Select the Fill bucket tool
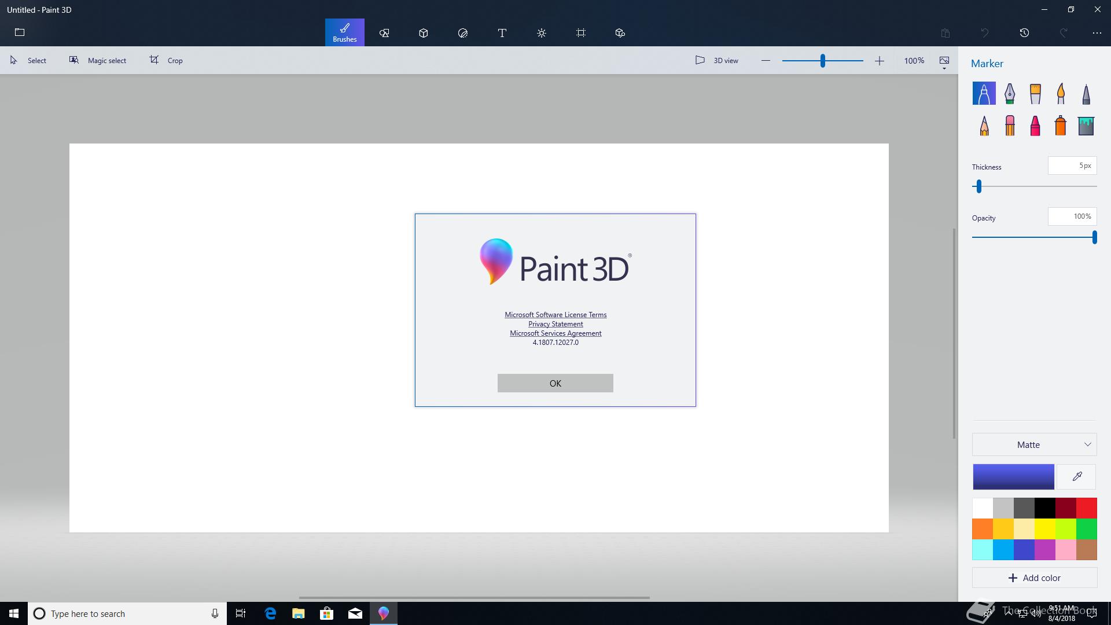This screenshot has height=625, width=1111. point(1086,126)
